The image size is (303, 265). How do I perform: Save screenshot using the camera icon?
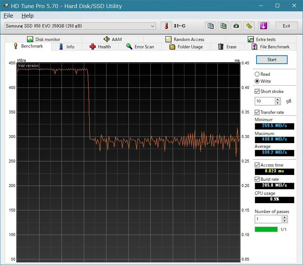pyautogui.click(x=236, y=26)
